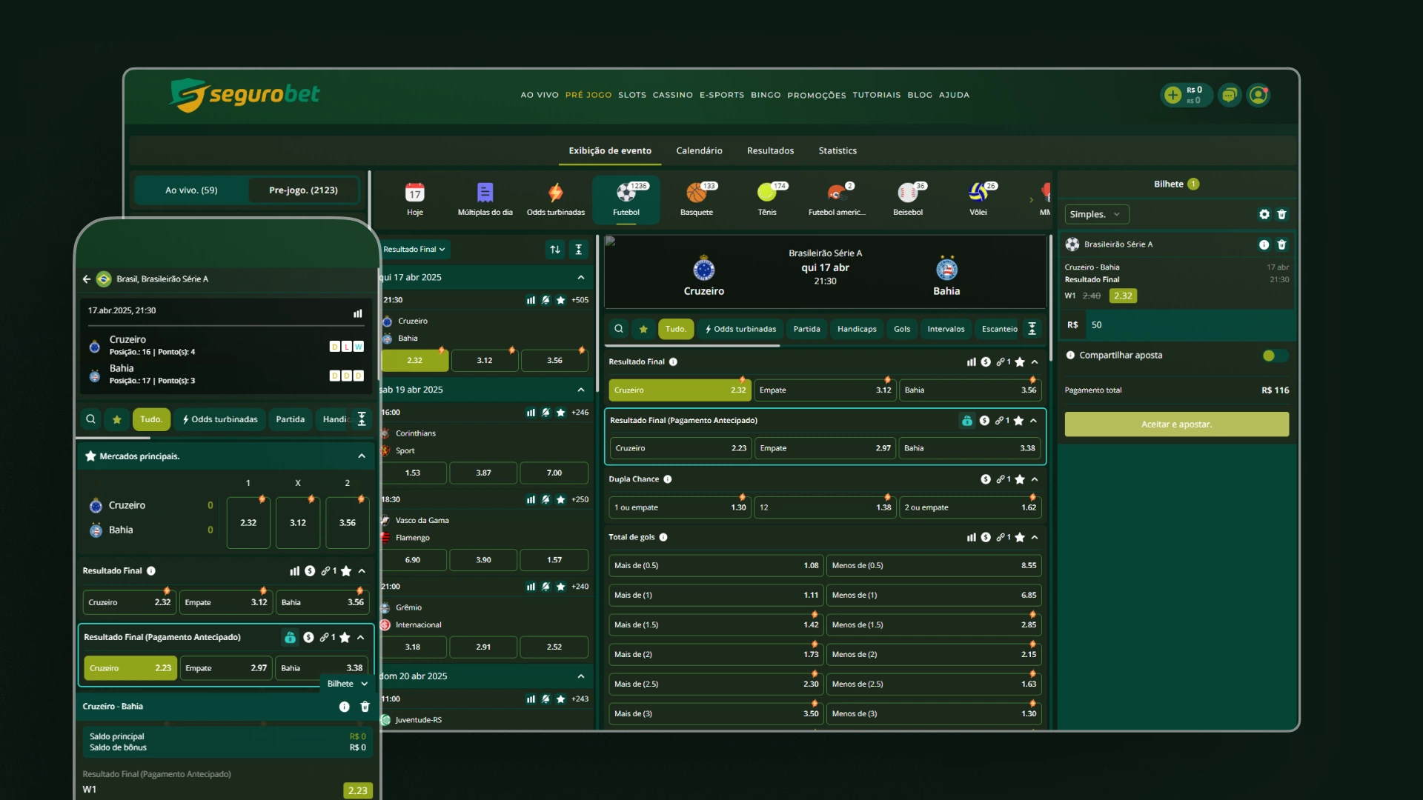Switch to the Calendário tab
The image size is (1423, 800).
coord(698,150)
